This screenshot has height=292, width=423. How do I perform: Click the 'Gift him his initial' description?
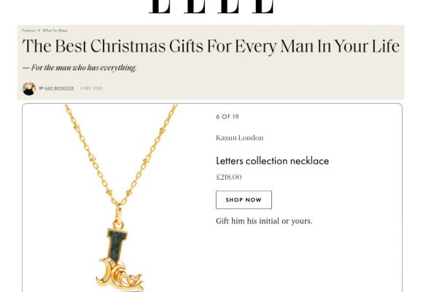click(x=264, y=221)
